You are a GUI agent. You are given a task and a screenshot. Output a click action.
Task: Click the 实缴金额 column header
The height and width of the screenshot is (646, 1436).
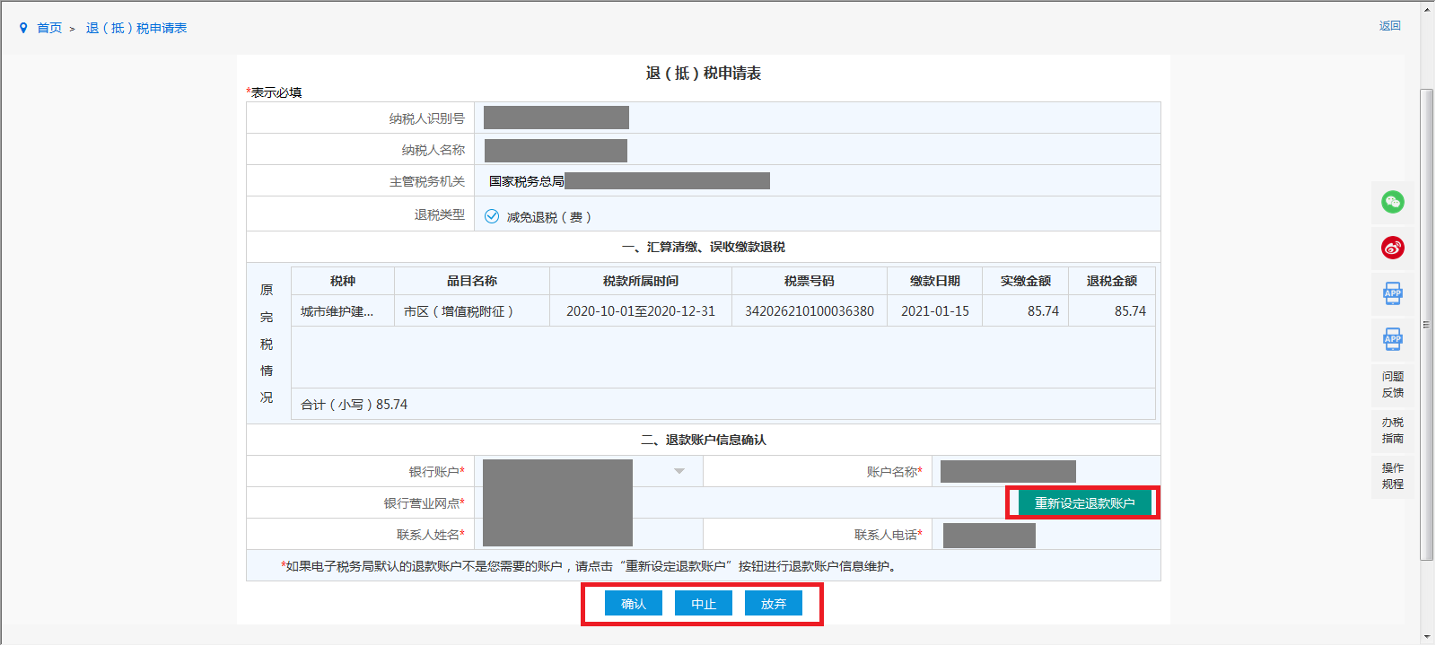tap(1025, 281)
